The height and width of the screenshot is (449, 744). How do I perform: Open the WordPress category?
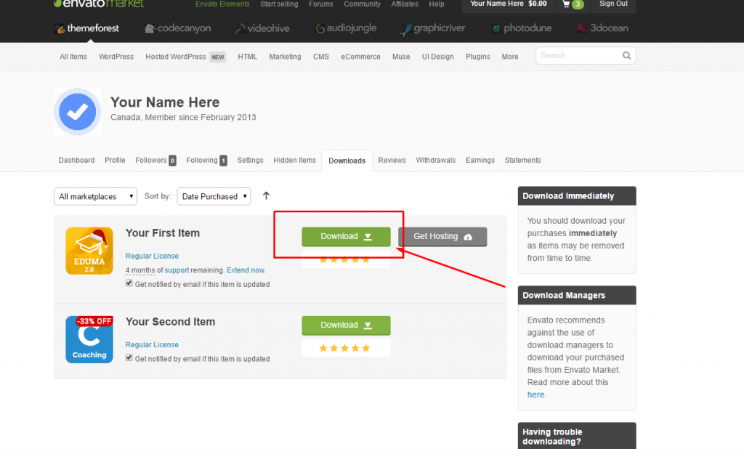coord(116,56)
